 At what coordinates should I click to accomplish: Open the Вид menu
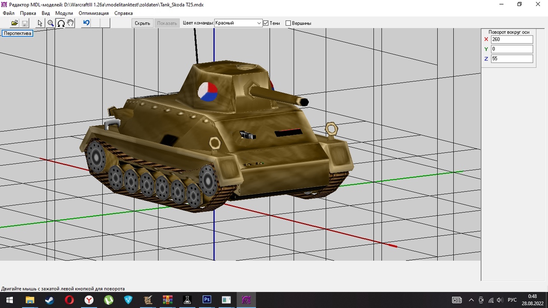[46, 13]
